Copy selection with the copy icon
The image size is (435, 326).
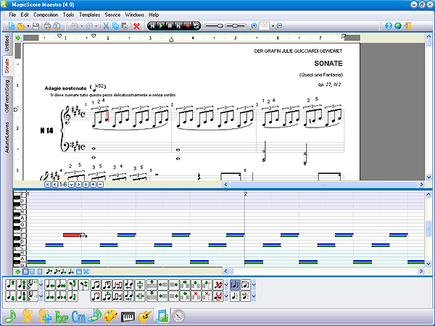[x=115, y=26]
